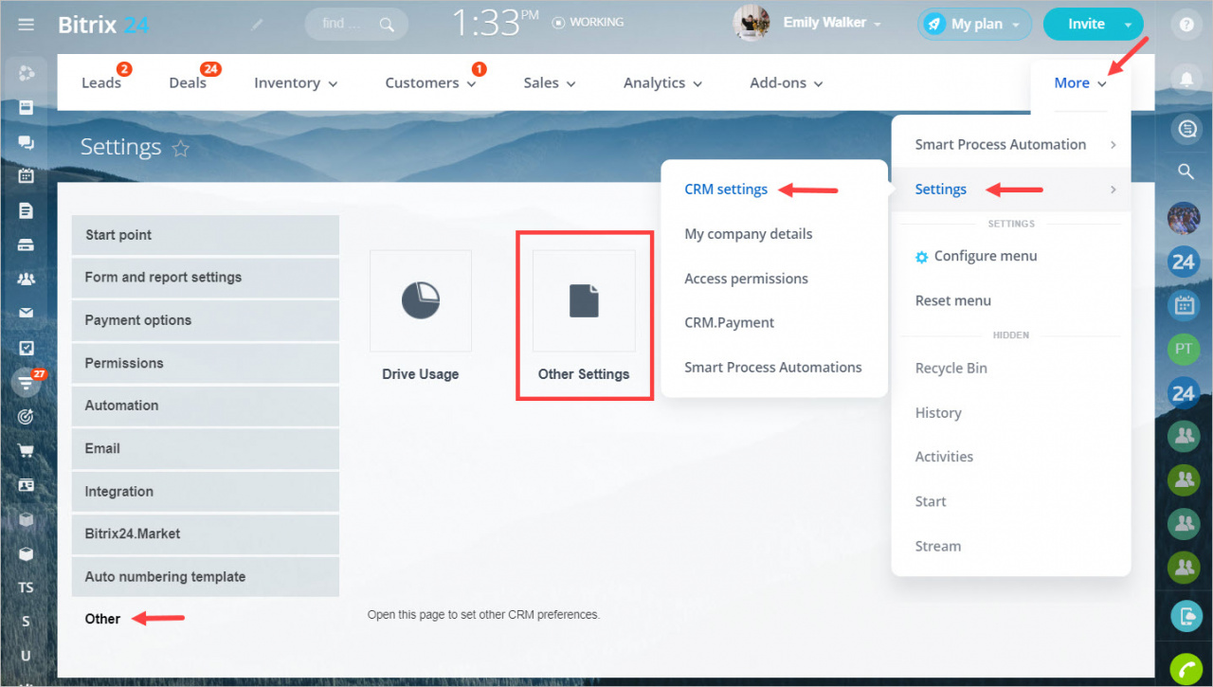Open the Invite button dropdown arrow

[x=1128, y=25]
